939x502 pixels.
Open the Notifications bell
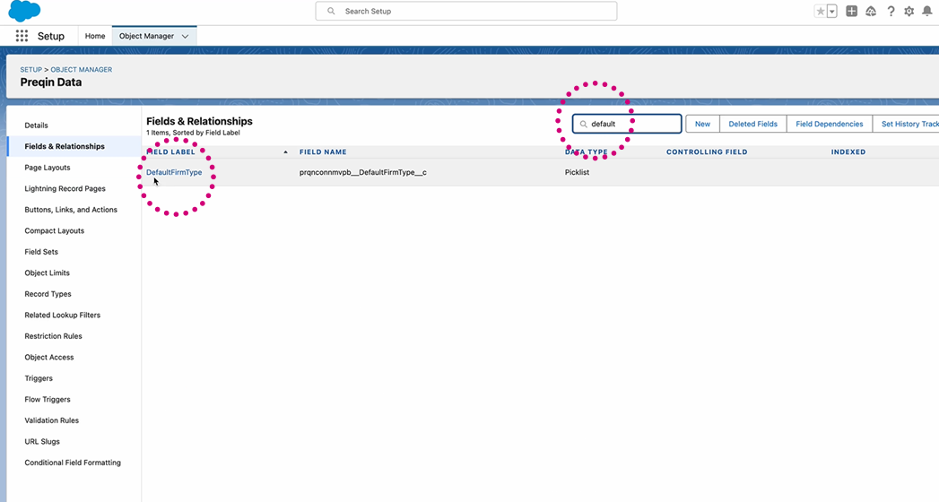927,12
